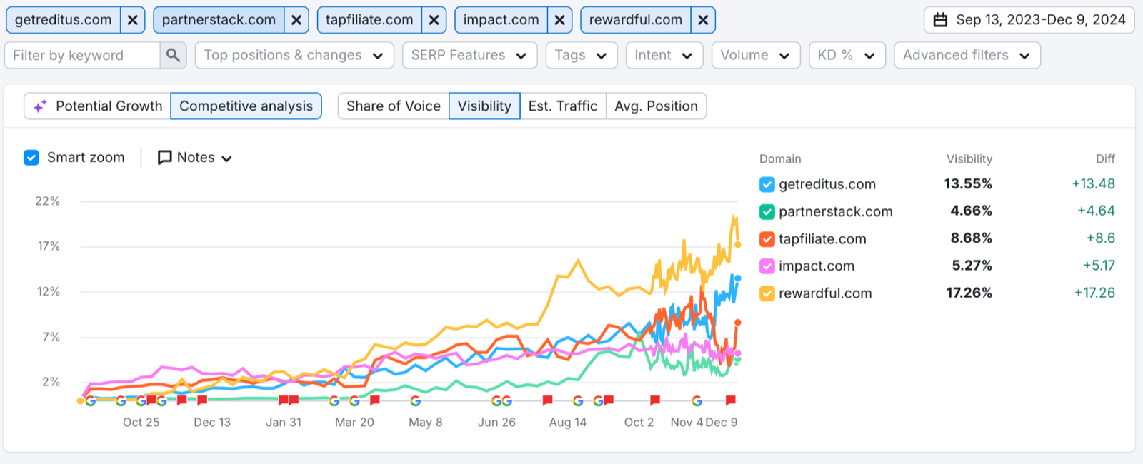Click the Aug 14 axis label
Screen dimensions: 1143x464
coord(568,423)
